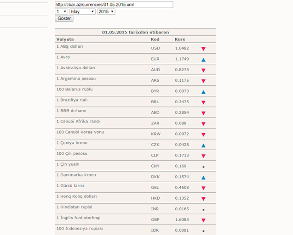Click the unchanged square marker beside INR

[x=203, y=210]
